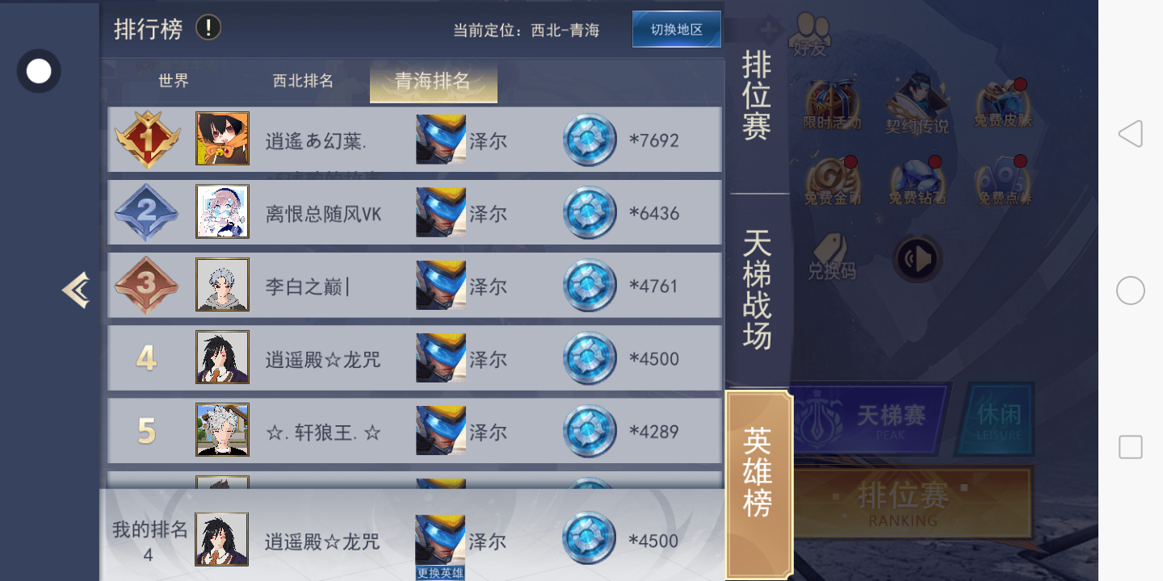Click the 切换地区 button
Viewport: 1163px width, 581px height.
(x=677, y=29)
